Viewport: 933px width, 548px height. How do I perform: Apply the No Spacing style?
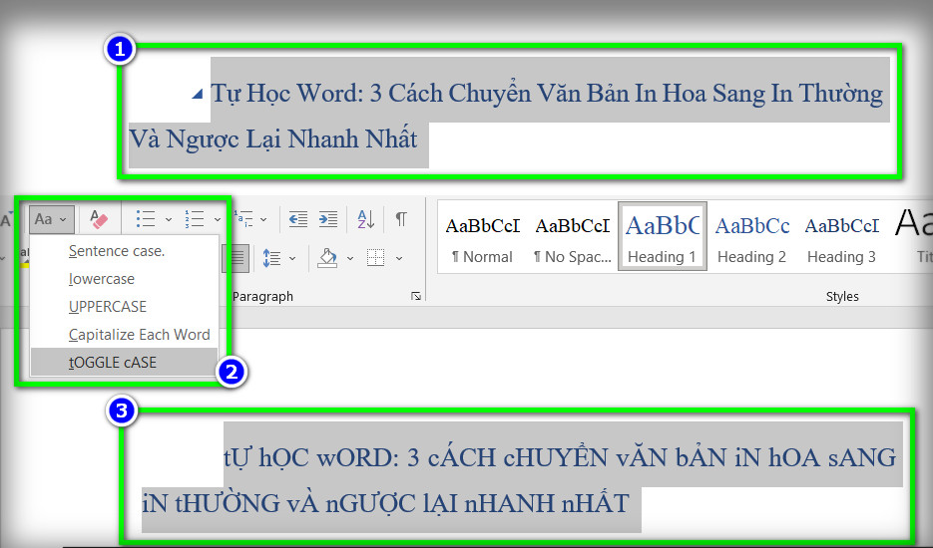coord(573,238)
